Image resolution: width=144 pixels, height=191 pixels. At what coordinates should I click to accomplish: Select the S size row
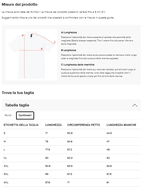click(x=71, y=133)
